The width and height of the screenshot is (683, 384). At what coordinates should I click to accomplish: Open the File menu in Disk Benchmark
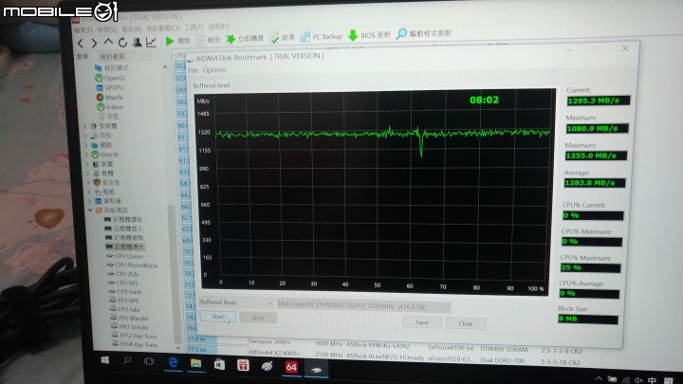(193, 70)
